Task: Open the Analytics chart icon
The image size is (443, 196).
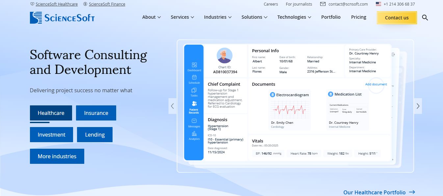Action: click(x=194, y=134)
